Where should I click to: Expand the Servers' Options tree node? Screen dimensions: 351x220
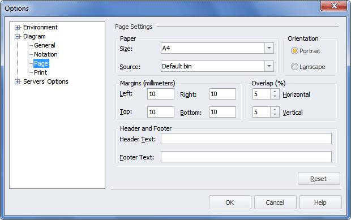[x=17, y=82]
